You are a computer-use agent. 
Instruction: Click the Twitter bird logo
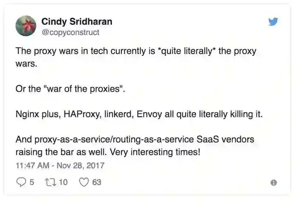tap(273, 22)
